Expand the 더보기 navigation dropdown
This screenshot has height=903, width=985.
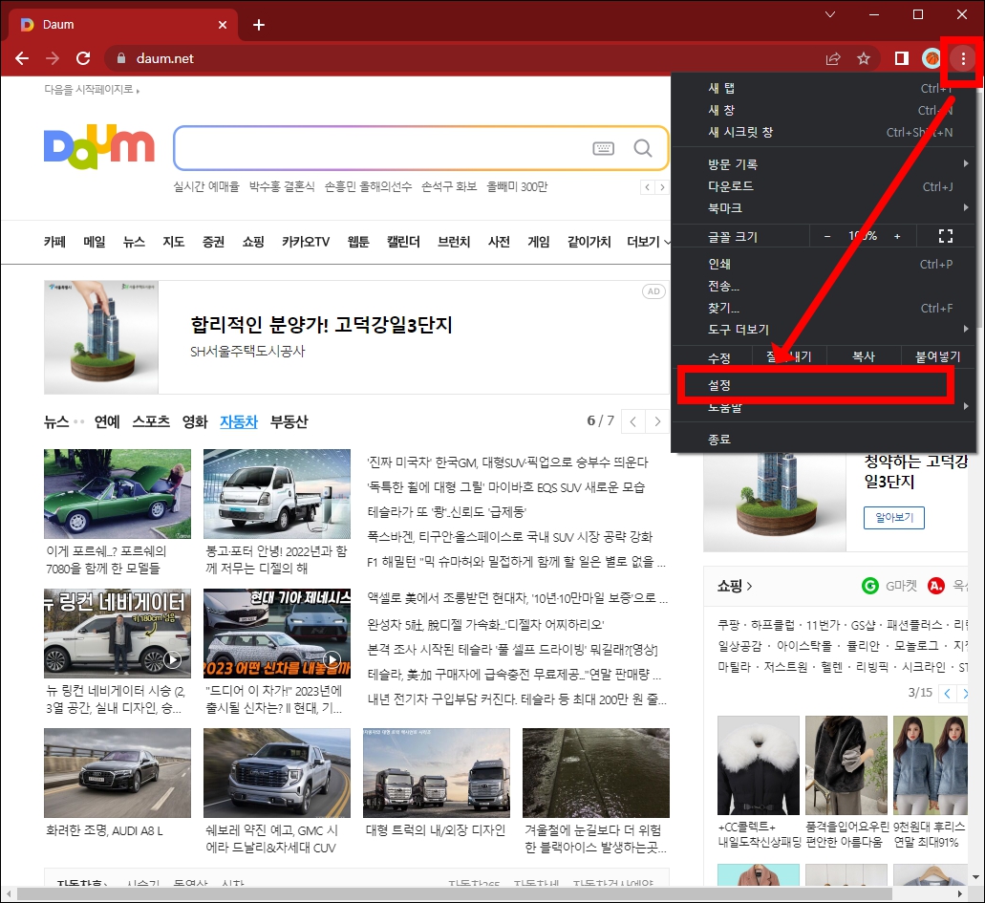pyautogui.click(x=647, y=242)
